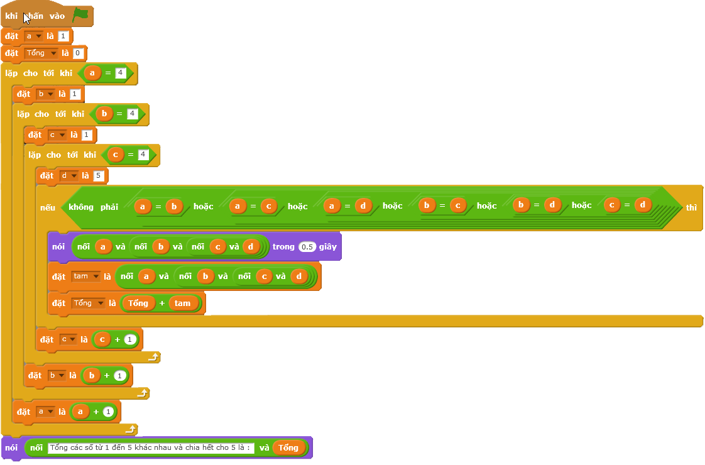The height and width of the screenshot is (465, 705).
Task: Click the loop arrow ending the c = 4 loop
Action: tap(153, 358)
